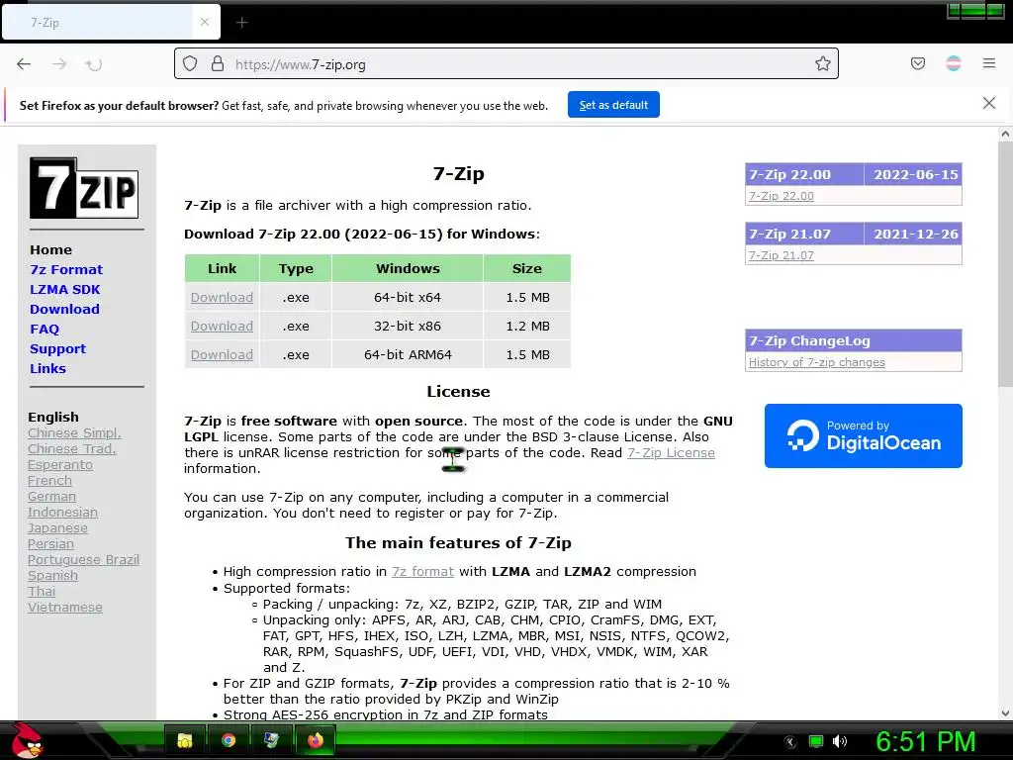Image resolution: width=1013 pixels, height=760 pixels.
Task: Click the URL address bar
Action: pos(506,64)
